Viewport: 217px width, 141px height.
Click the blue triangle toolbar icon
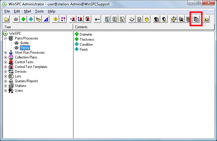coord(46,19)
